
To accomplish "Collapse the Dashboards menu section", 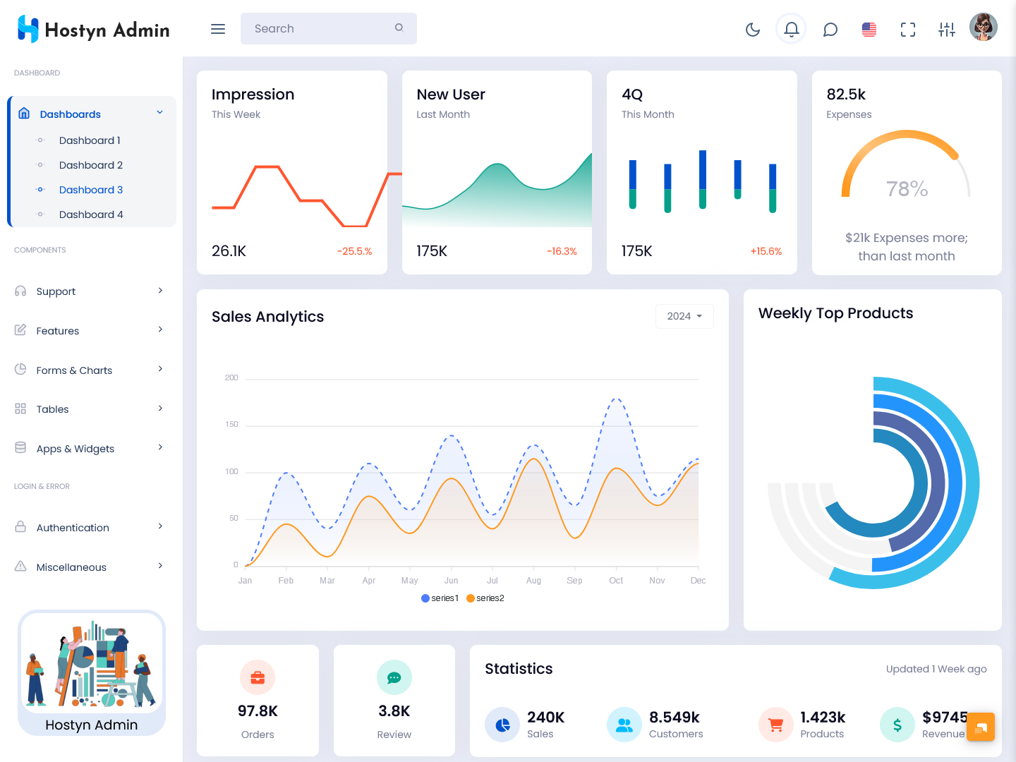I will (x=92, y=114).
